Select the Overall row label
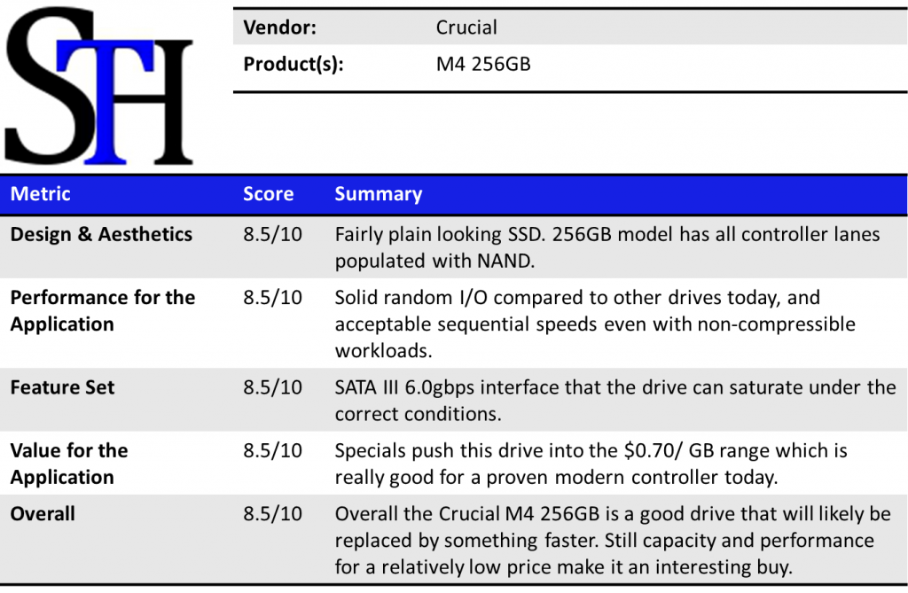This screenshot has width=908, height=593. pyautogui.click(x=43, y=514)
